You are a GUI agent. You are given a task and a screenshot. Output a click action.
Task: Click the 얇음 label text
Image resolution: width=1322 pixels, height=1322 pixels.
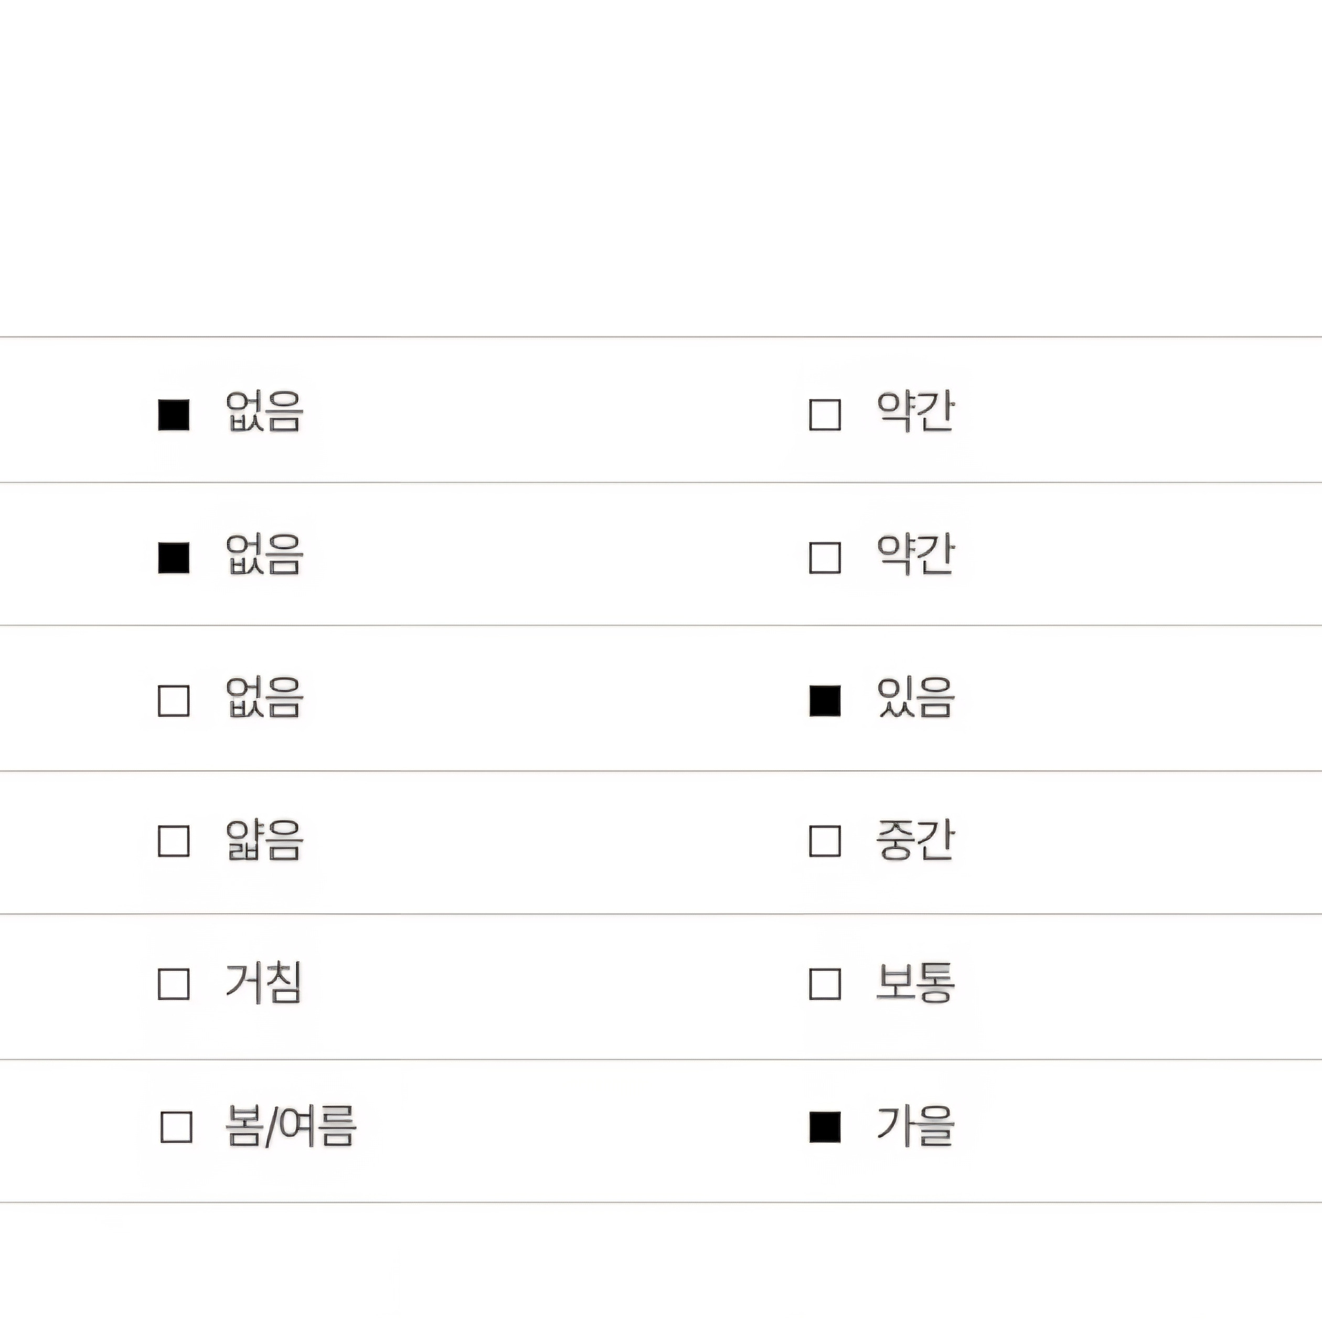(x=264, y=839)
